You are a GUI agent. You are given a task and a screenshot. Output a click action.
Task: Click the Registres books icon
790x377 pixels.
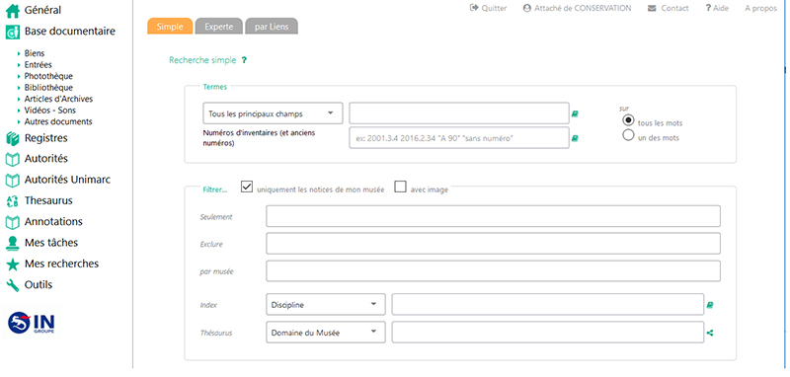[x=12, y=138]
